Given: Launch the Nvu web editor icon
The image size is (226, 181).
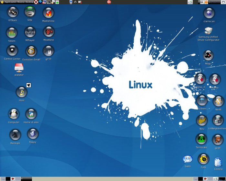Looking at the screenshot, I should [x=202, y=121].
